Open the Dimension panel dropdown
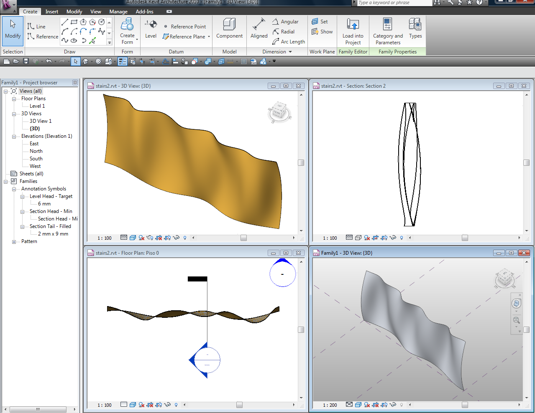This screenshot has height=413, width=535. (290, 52)
